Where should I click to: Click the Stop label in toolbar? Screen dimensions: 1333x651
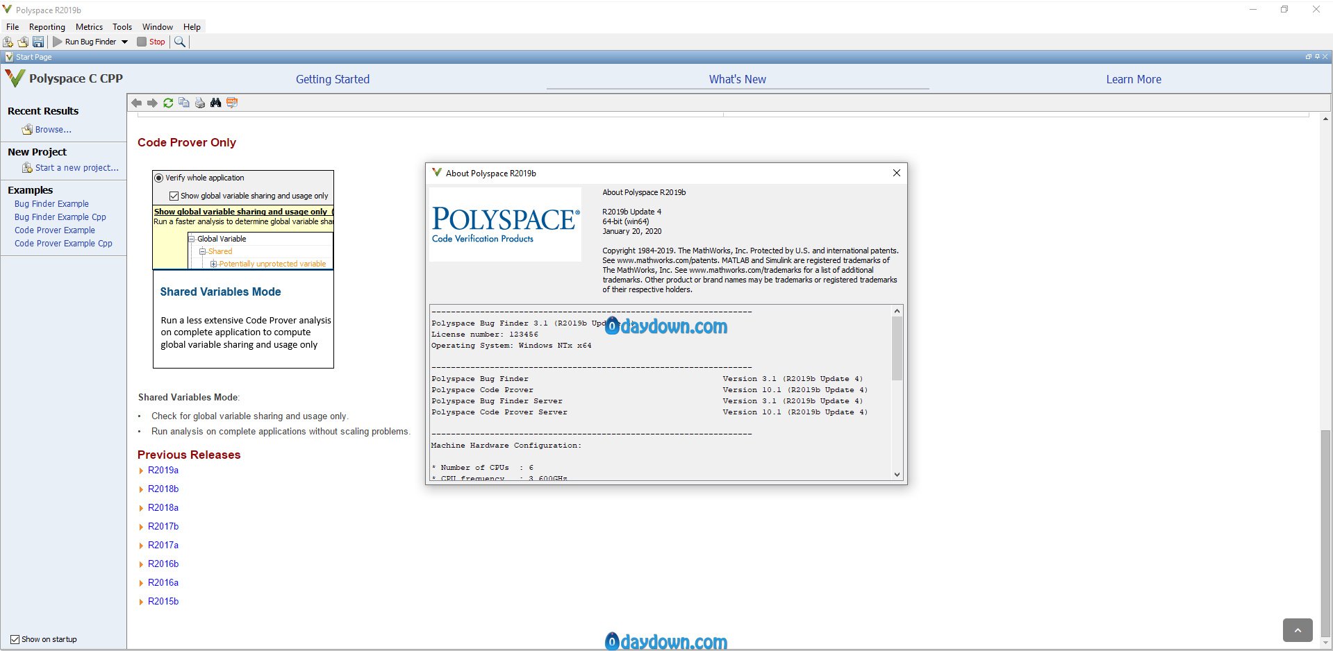pos(157,42)
